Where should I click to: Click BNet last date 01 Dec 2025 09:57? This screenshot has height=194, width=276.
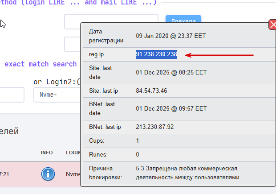coord(171,109)
